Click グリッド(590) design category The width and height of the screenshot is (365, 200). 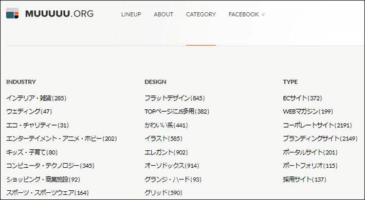[x=163, y=193]
